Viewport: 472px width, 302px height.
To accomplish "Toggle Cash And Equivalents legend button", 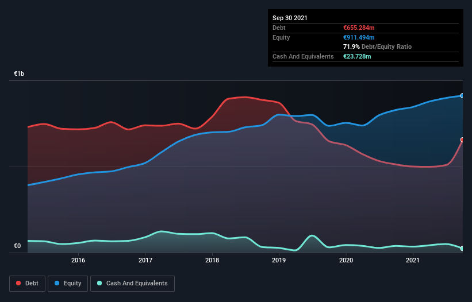I will 132,284.
